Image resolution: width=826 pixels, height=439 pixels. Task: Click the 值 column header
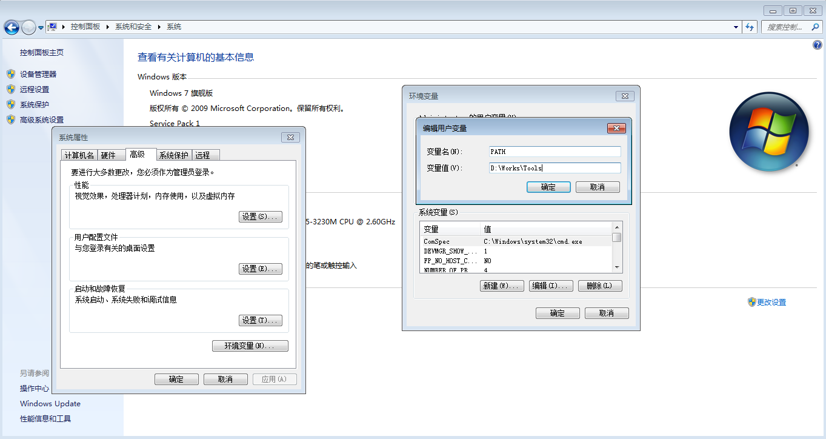pyautogui.click(x=546, y=229)
